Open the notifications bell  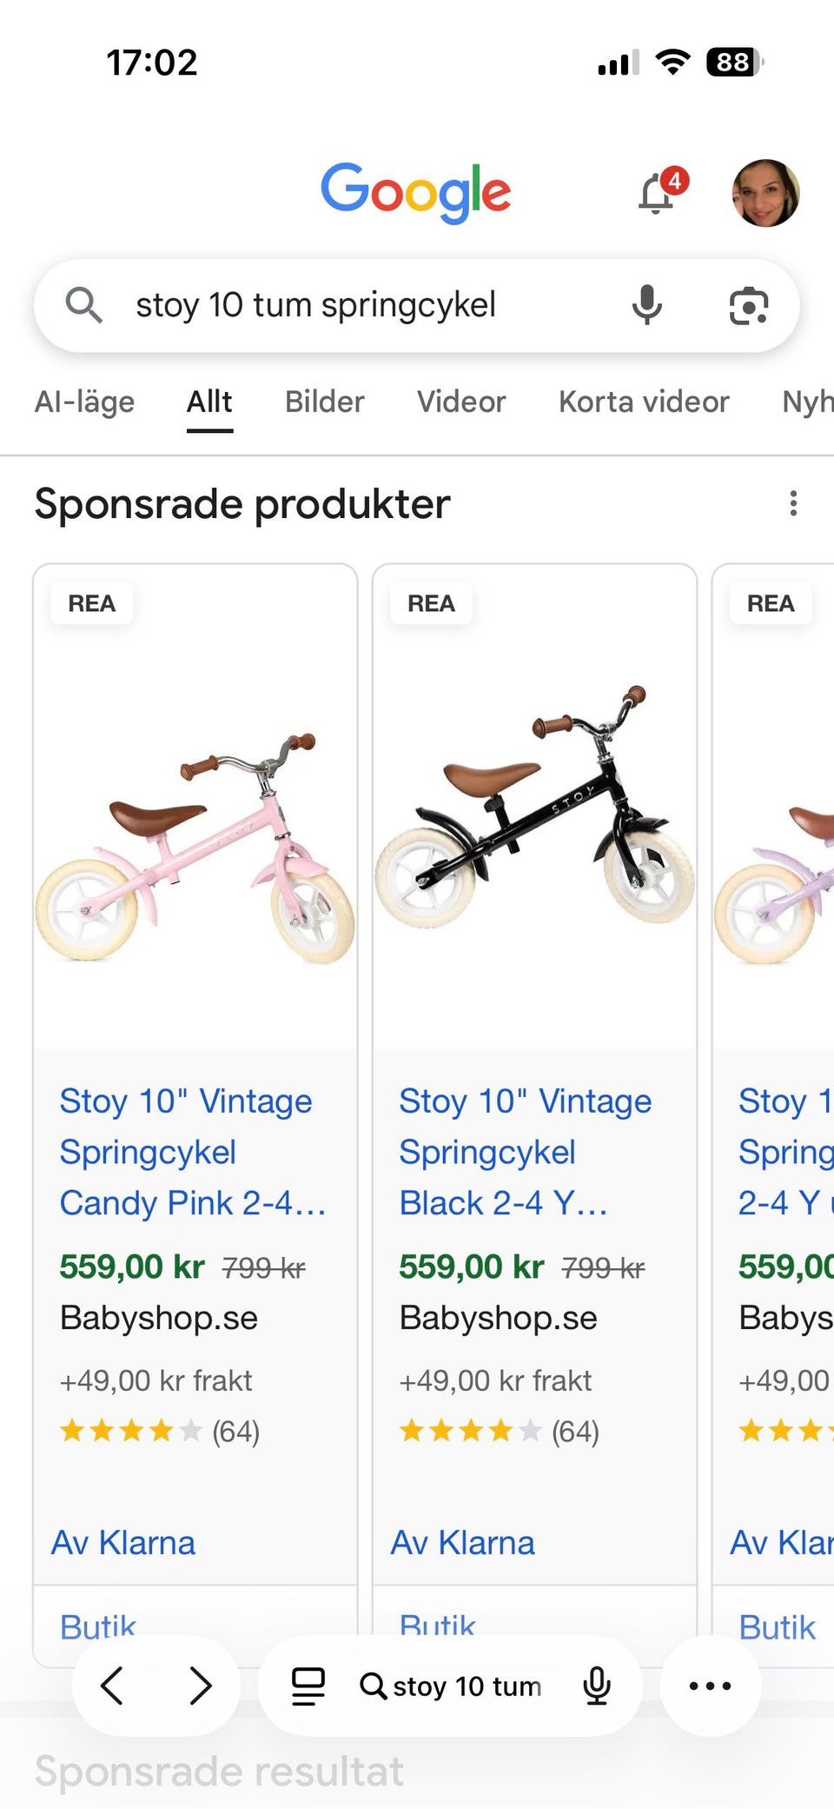point(658,193)
